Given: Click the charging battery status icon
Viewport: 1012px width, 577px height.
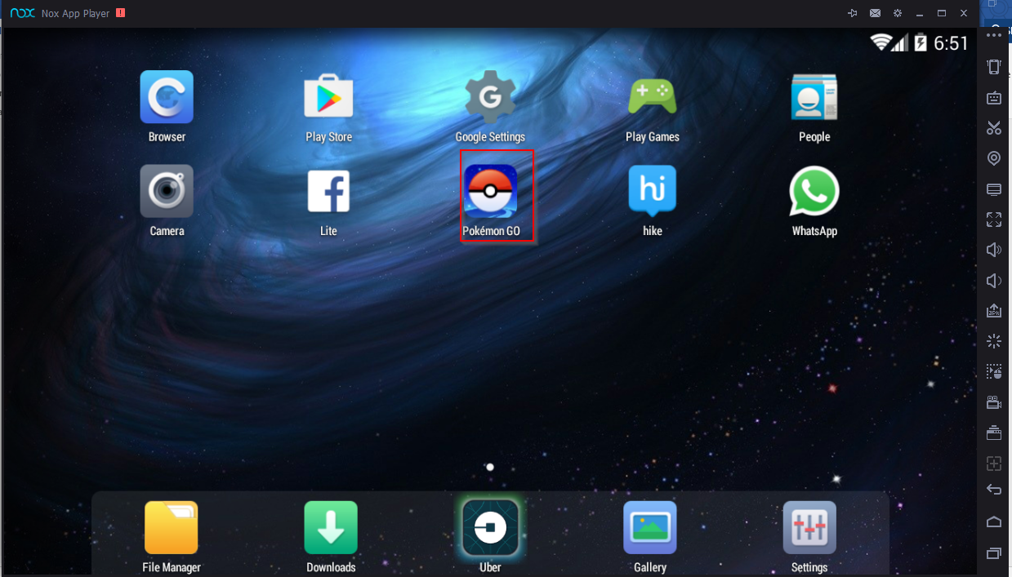Looking at the screenshot, I should click(x=921, y=42).
